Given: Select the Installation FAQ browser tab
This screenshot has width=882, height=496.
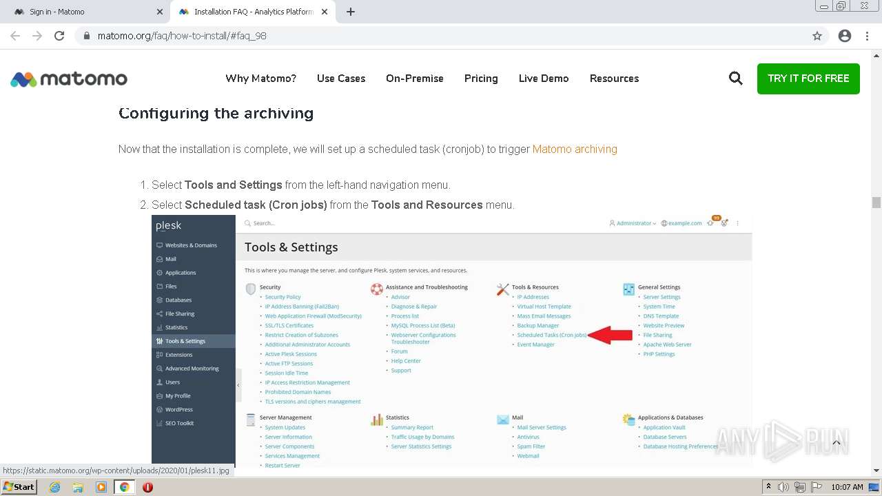Looking at the screenshot, I should click(x=252, y=12).
